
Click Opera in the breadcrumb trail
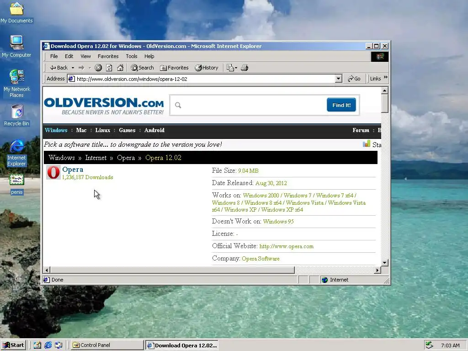pyautogui.click(x=126, y=158)
